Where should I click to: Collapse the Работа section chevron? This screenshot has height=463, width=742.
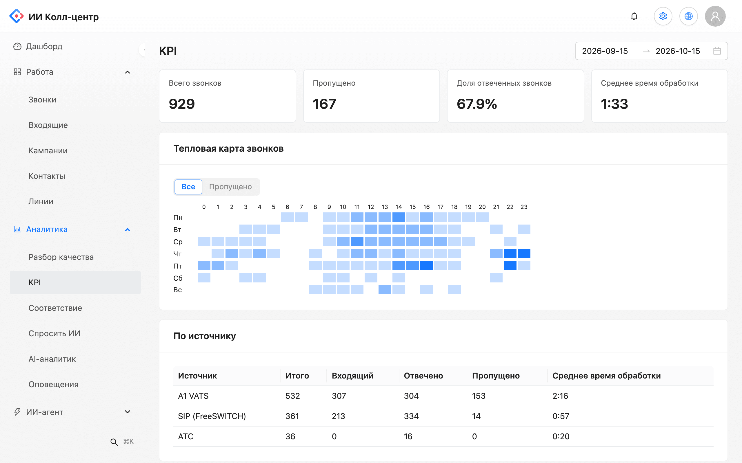(128, 72)
